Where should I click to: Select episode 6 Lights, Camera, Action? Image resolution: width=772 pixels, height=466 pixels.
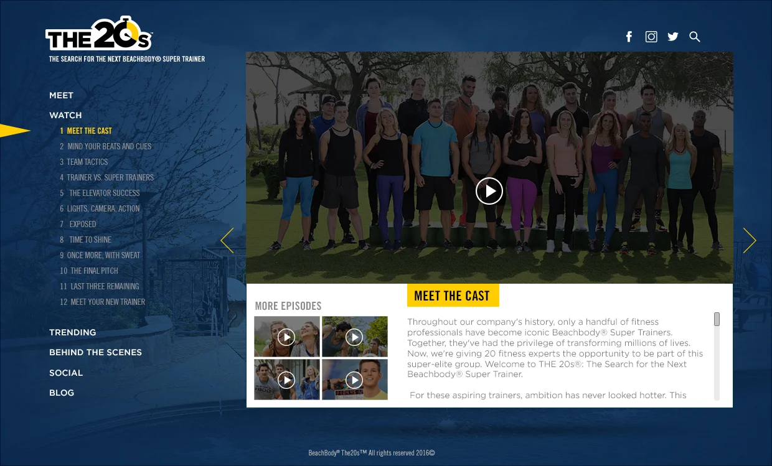[x=100, y=208]
